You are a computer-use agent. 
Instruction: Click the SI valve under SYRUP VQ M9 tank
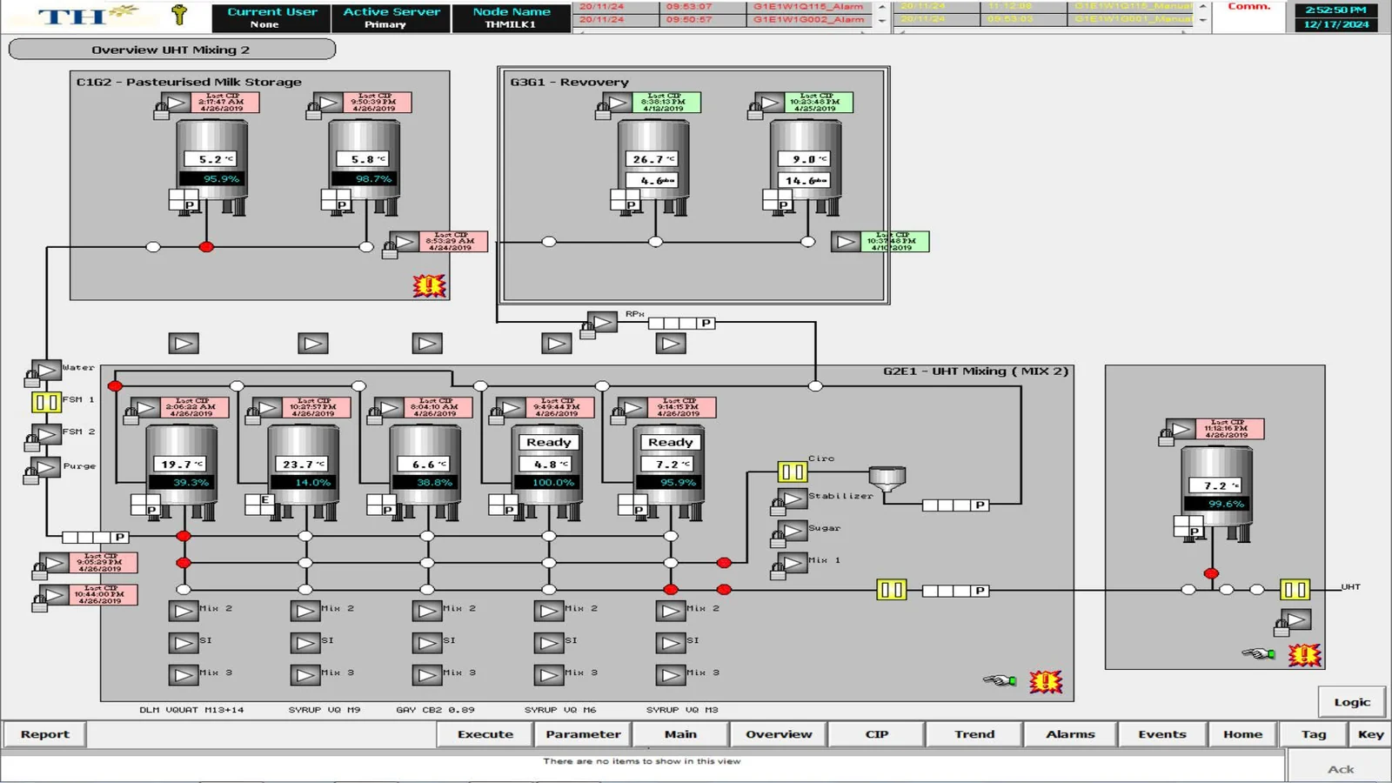coord(305,643)
